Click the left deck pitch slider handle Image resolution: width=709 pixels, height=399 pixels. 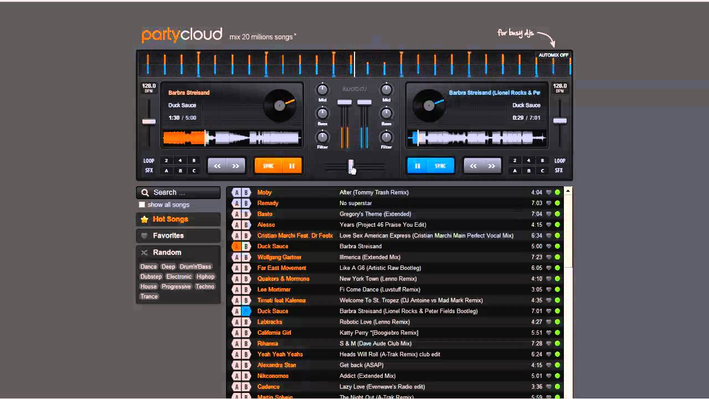coord(149,121)
